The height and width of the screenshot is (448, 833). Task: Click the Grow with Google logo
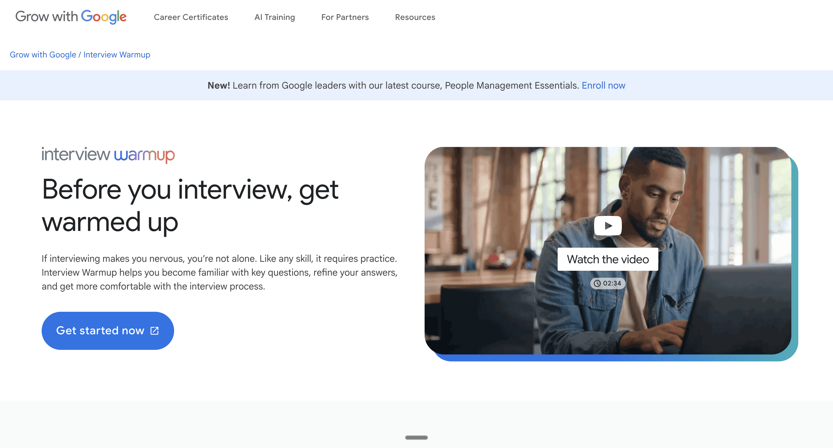coord(71,17)
